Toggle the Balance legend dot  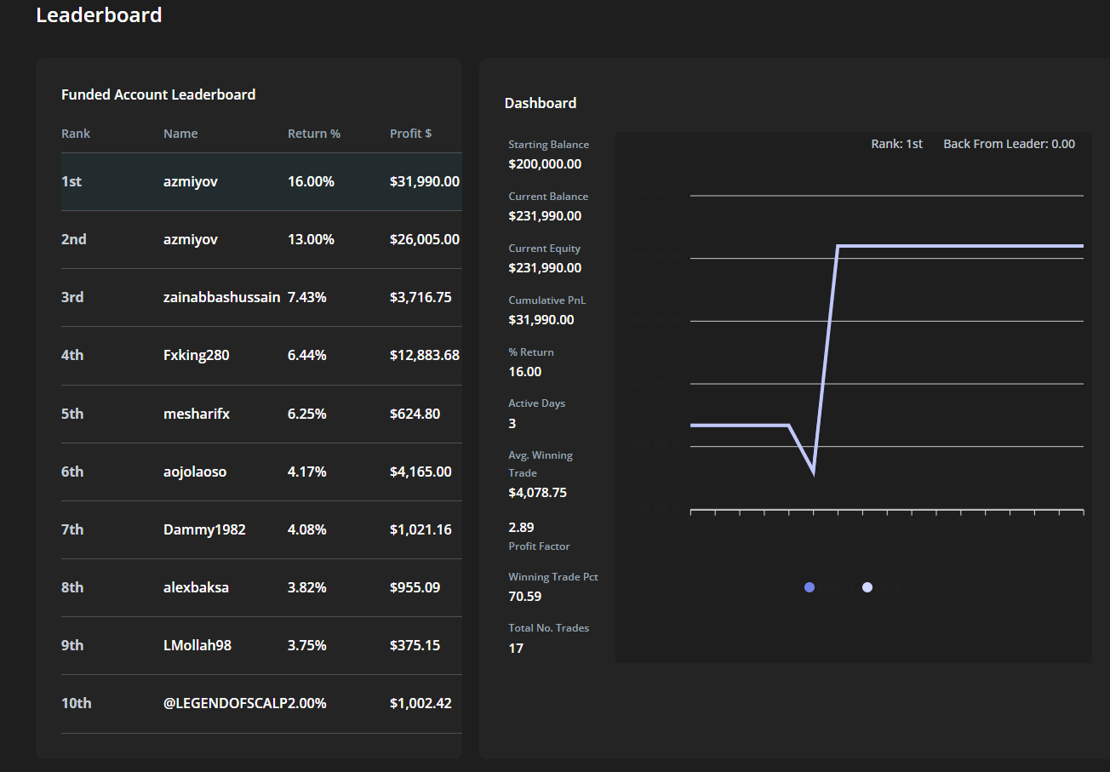pyautogui.click(x=810, y=587)
